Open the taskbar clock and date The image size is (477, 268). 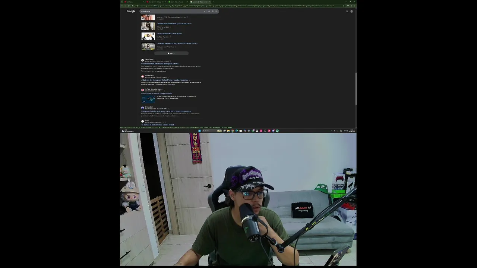(x=352, y=131)
